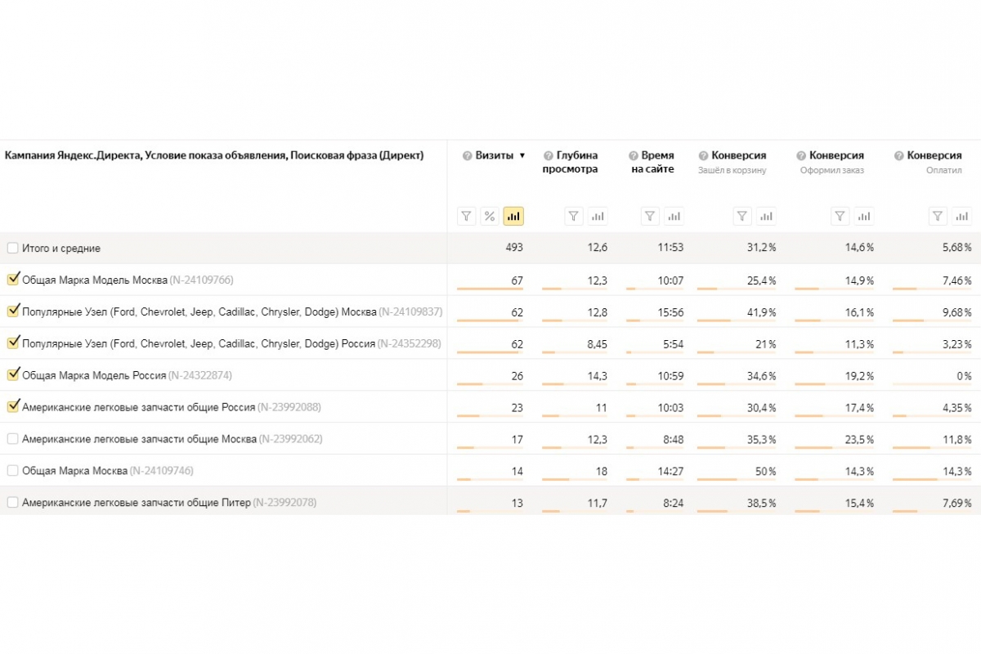Click the help icon beside Визиты

pyautogui.click(x=468, y=155)
